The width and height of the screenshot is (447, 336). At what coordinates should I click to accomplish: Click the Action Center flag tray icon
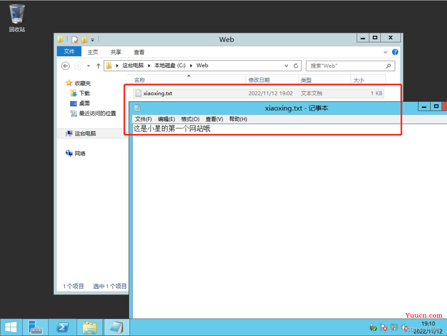click(x=384, y=327)
